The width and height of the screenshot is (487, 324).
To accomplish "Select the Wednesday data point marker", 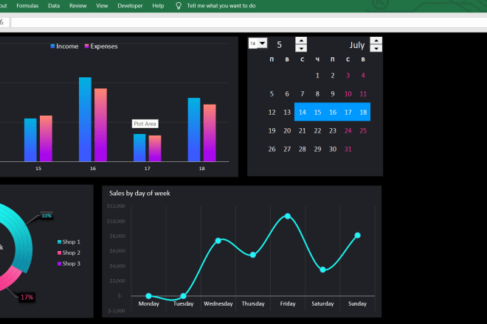I will (x=218, y=241).
